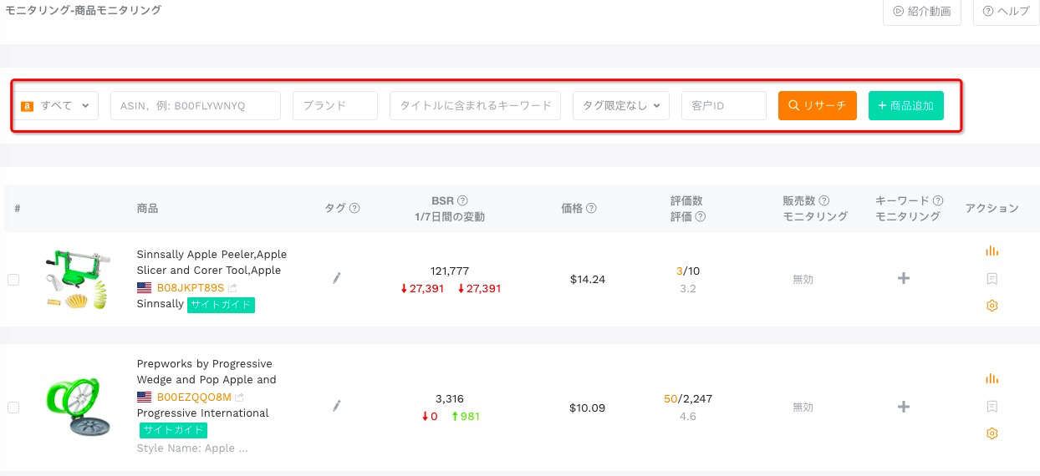The width and height of the screenshot is (1040, 476).
Task: Click 無効 sales monitoring status in Sinnsally row
Action: [803, 280]
